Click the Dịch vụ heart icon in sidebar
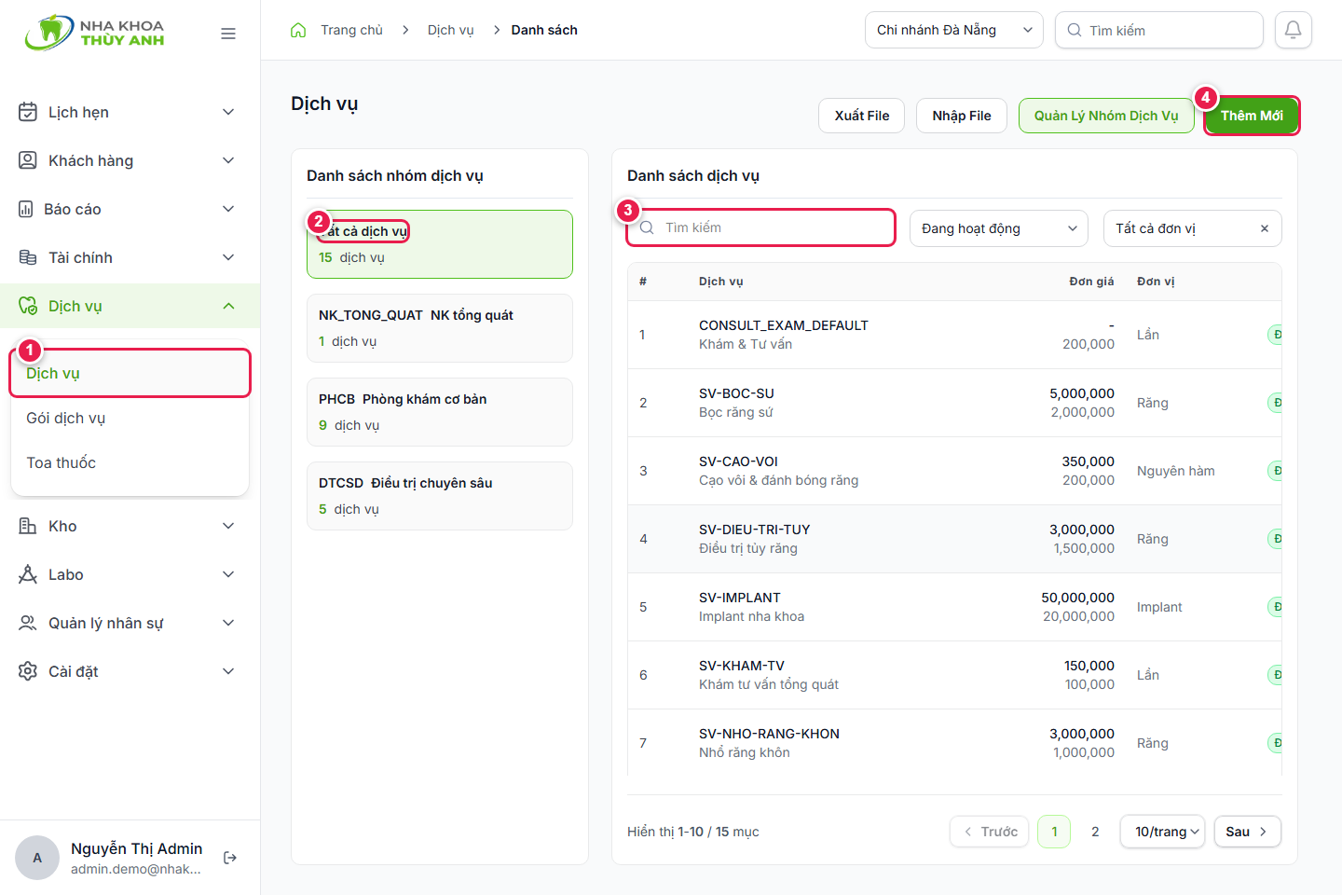 (28, 306)
